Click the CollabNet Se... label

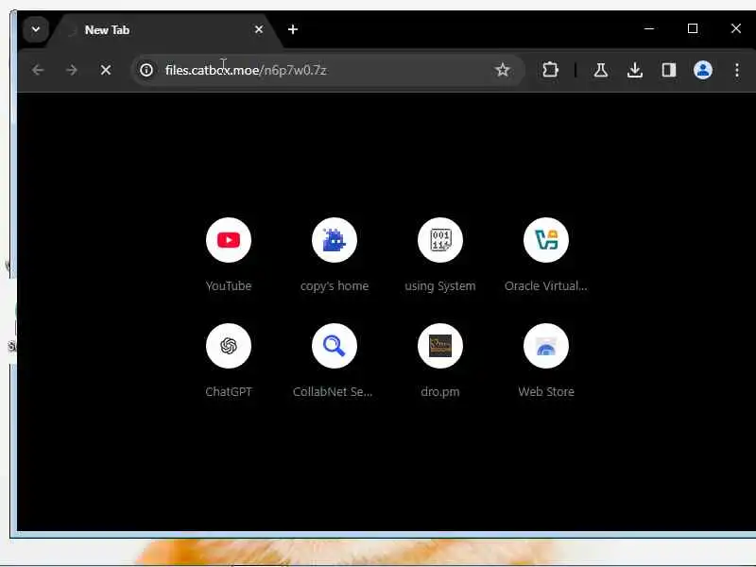click(x=333, y=391)
